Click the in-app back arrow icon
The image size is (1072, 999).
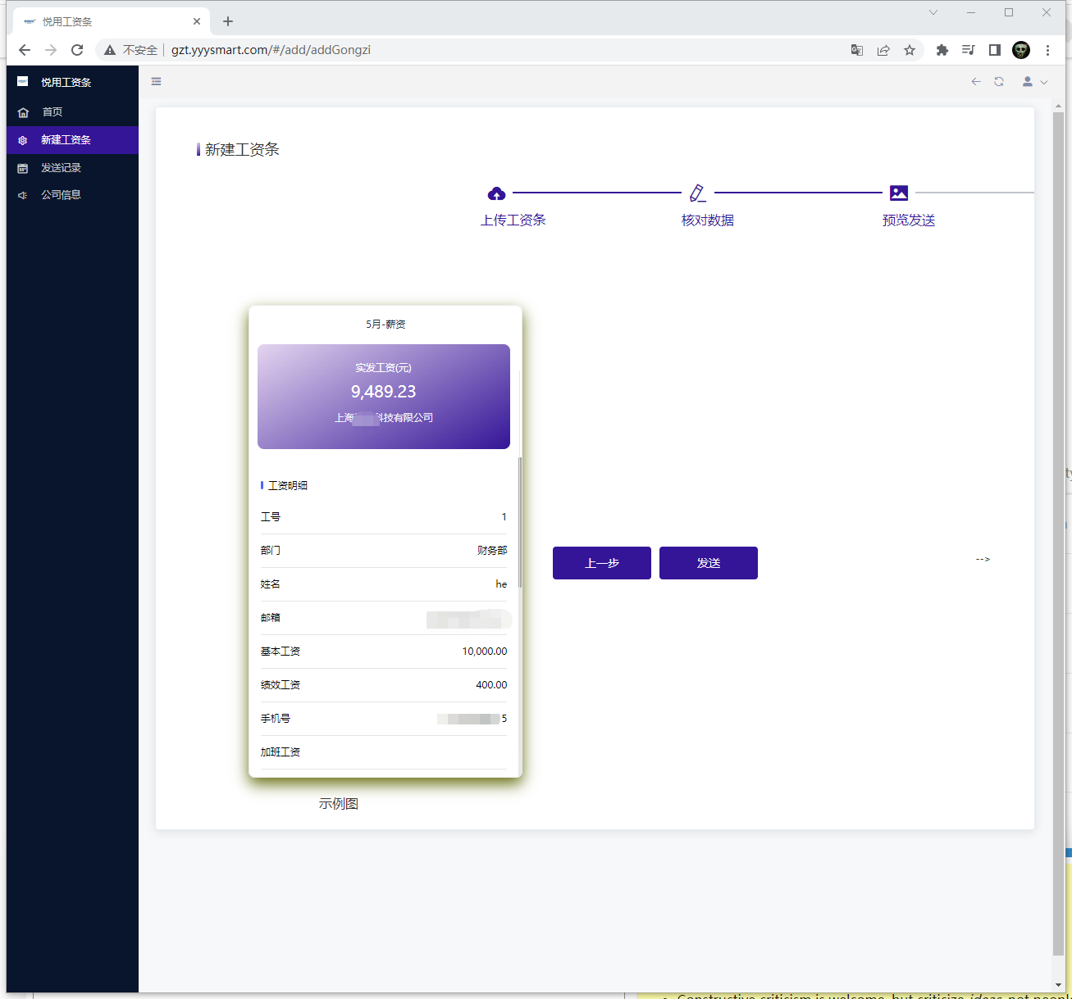976,82
